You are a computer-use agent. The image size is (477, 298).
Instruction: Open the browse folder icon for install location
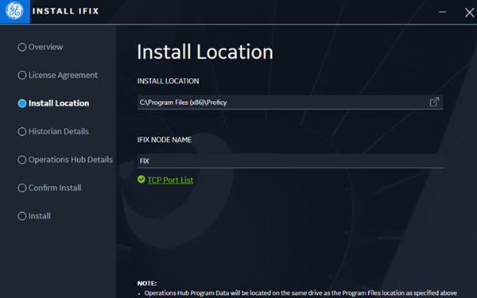pyautogui.click(x=434, y=102)
